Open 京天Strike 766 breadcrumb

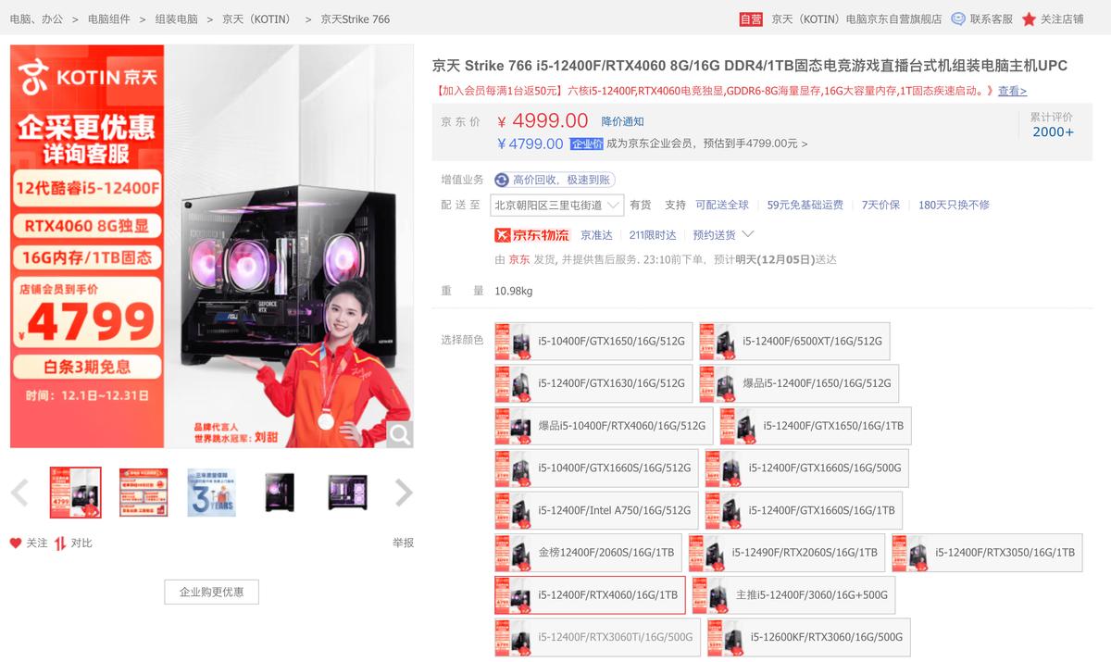pyautogui.click(x=356, y=19)
